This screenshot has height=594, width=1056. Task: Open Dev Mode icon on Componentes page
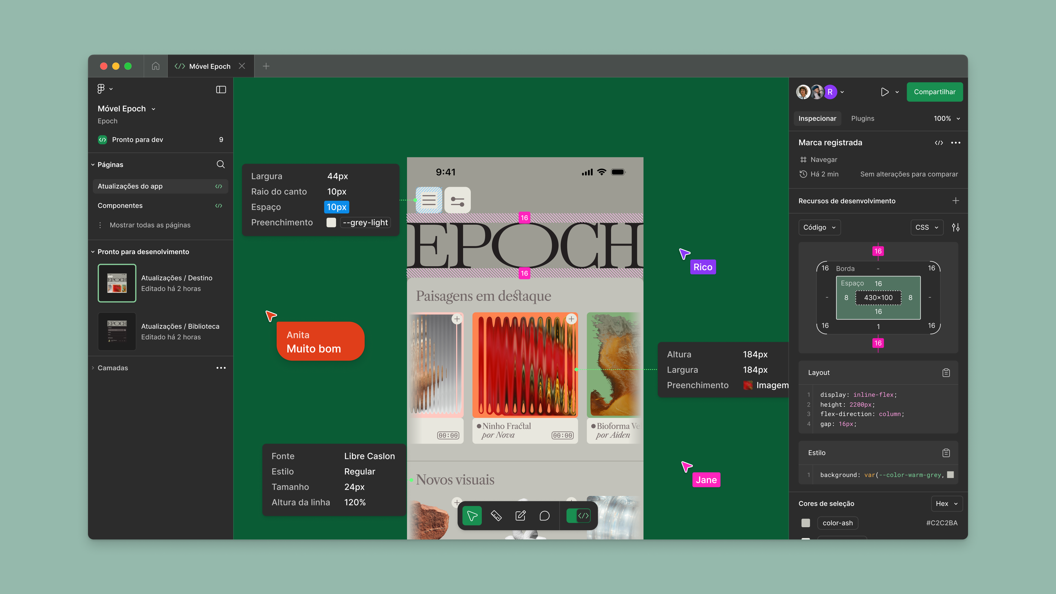[219, 206]
